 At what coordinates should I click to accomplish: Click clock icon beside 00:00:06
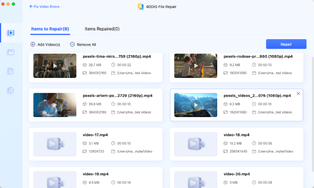point(254,143)
